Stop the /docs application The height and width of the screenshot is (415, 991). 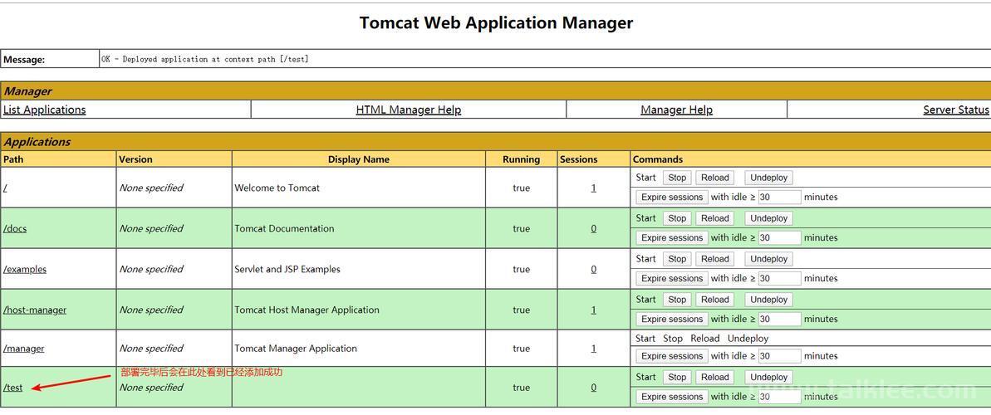677,218
